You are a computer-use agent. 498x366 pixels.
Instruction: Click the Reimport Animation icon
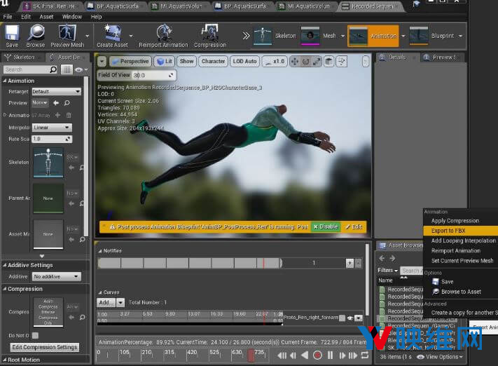[164, 33]
